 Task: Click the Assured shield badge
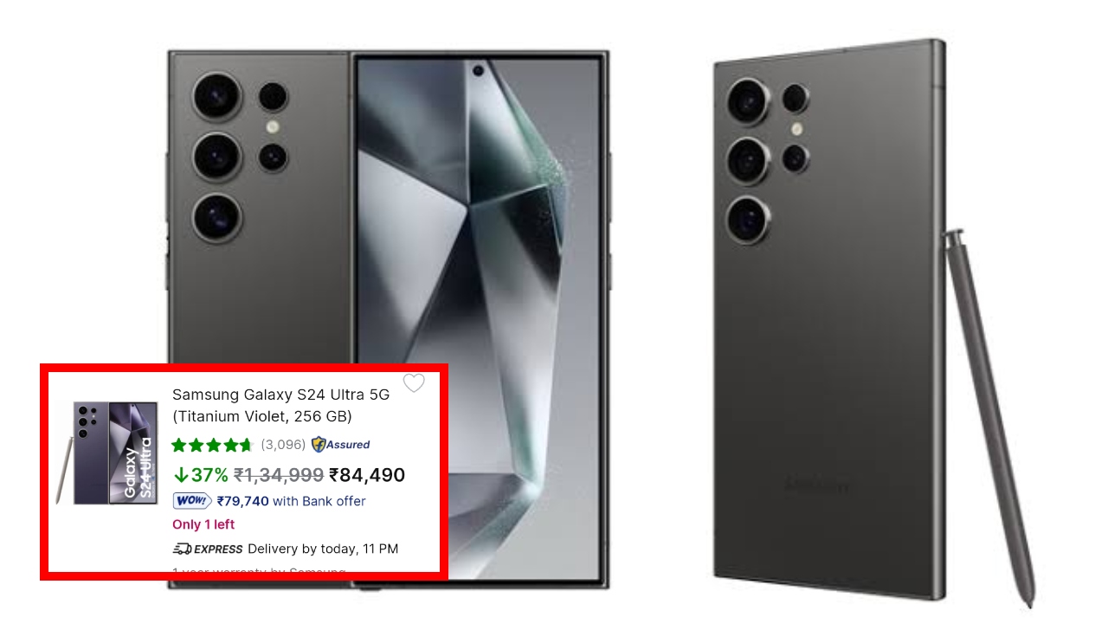click(340, 445)
